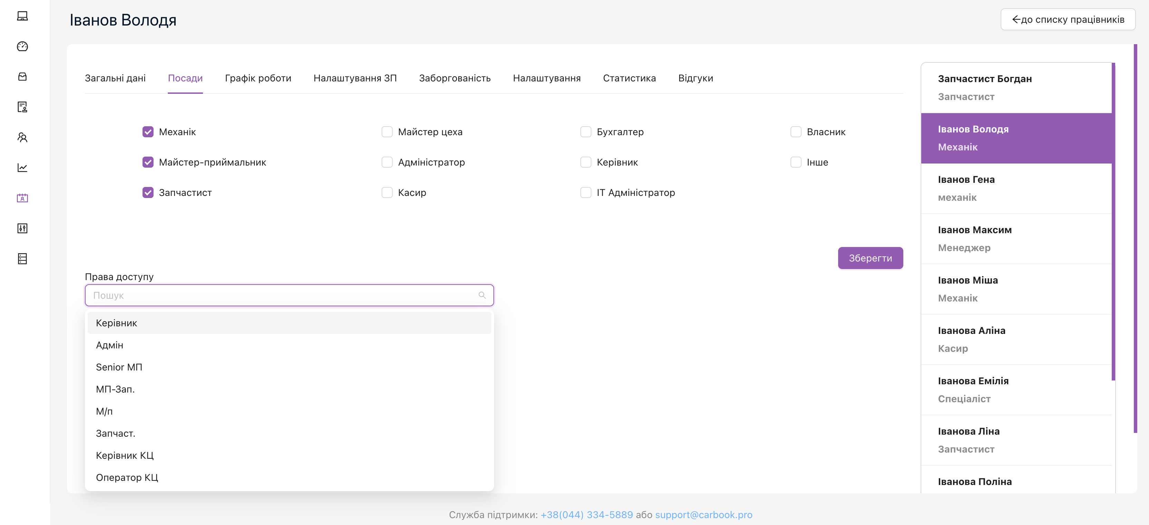The image size is (1149, 525).
Task: Switch to Графік роботи tab
Action: pyautogui.click(x=258, y=78)
